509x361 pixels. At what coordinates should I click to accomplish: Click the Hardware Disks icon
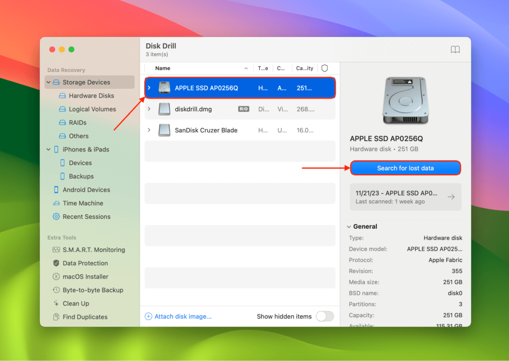click(62, 96)
